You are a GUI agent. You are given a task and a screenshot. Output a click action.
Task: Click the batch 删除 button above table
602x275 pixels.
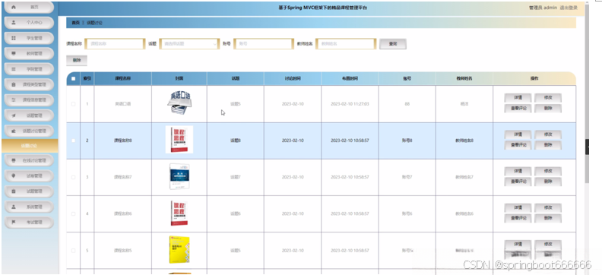pos(77,60)
